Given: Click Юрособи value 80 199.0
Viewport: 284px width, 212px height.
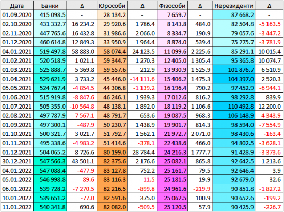Looking at the screenshot, I should (x=112, y=153).
